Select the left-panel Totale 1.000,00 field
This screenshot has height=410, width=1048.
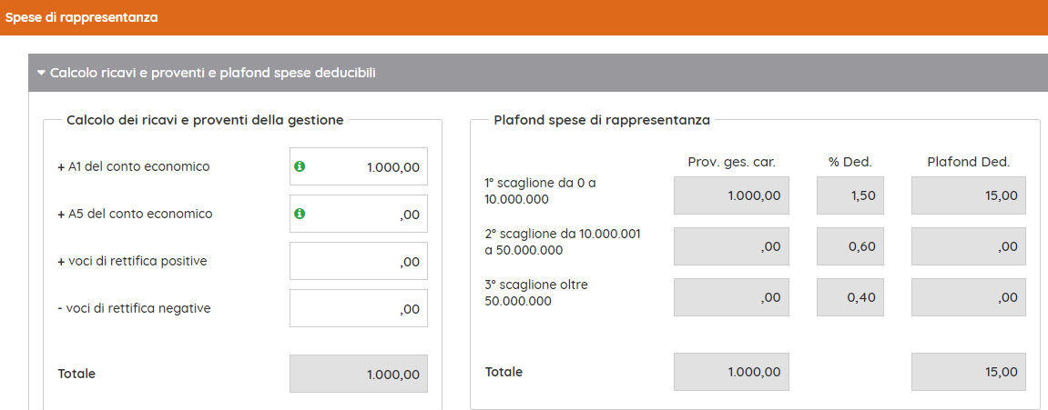pos(359,374)
